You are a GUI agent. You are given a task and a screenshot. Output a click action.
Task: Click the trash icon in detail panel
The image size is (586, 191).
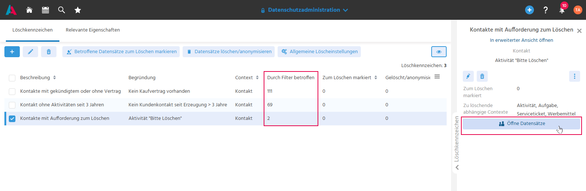coord(482,76)
